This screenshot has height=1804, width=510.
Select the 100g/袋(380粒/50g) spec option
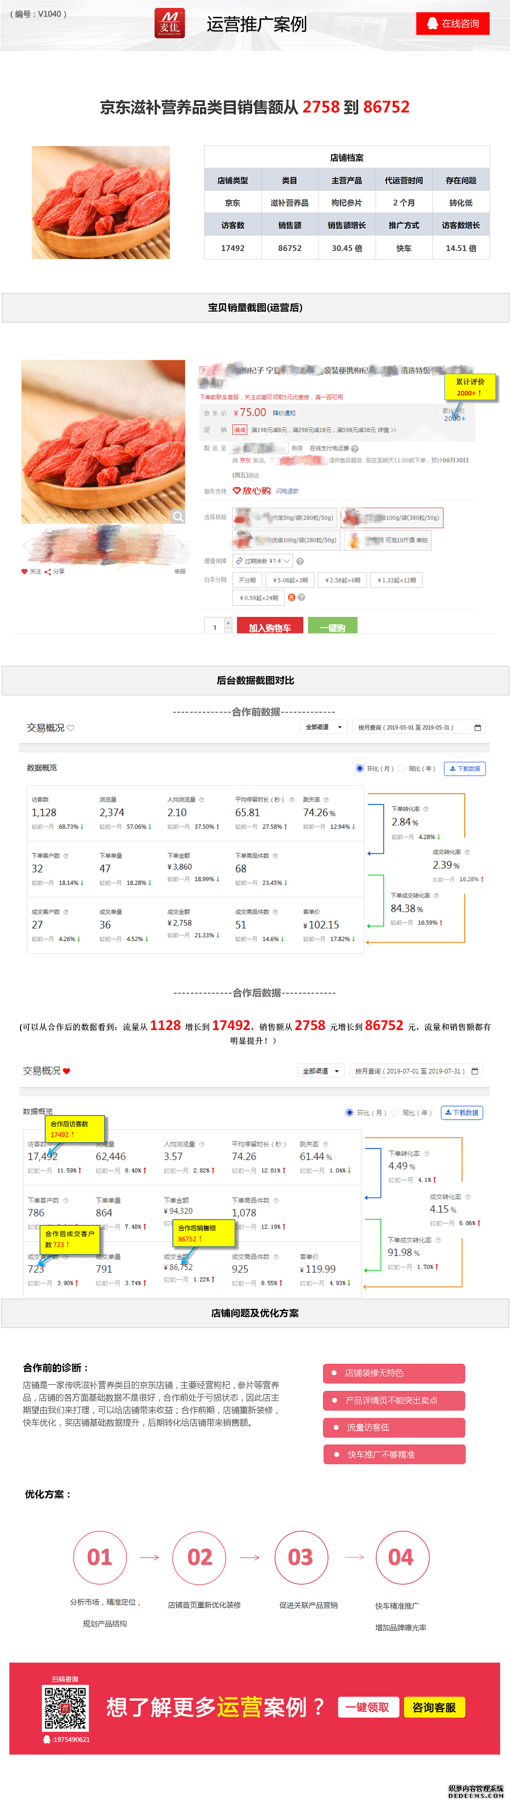click(392, 517)
